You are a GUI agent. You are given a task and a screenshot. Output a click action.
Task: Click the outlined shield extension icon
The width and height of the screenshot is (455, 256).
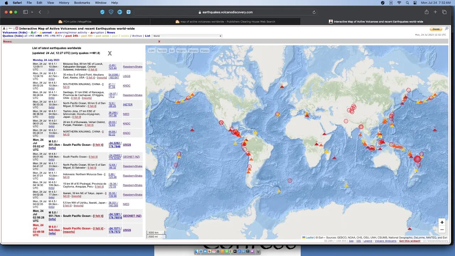111,12
